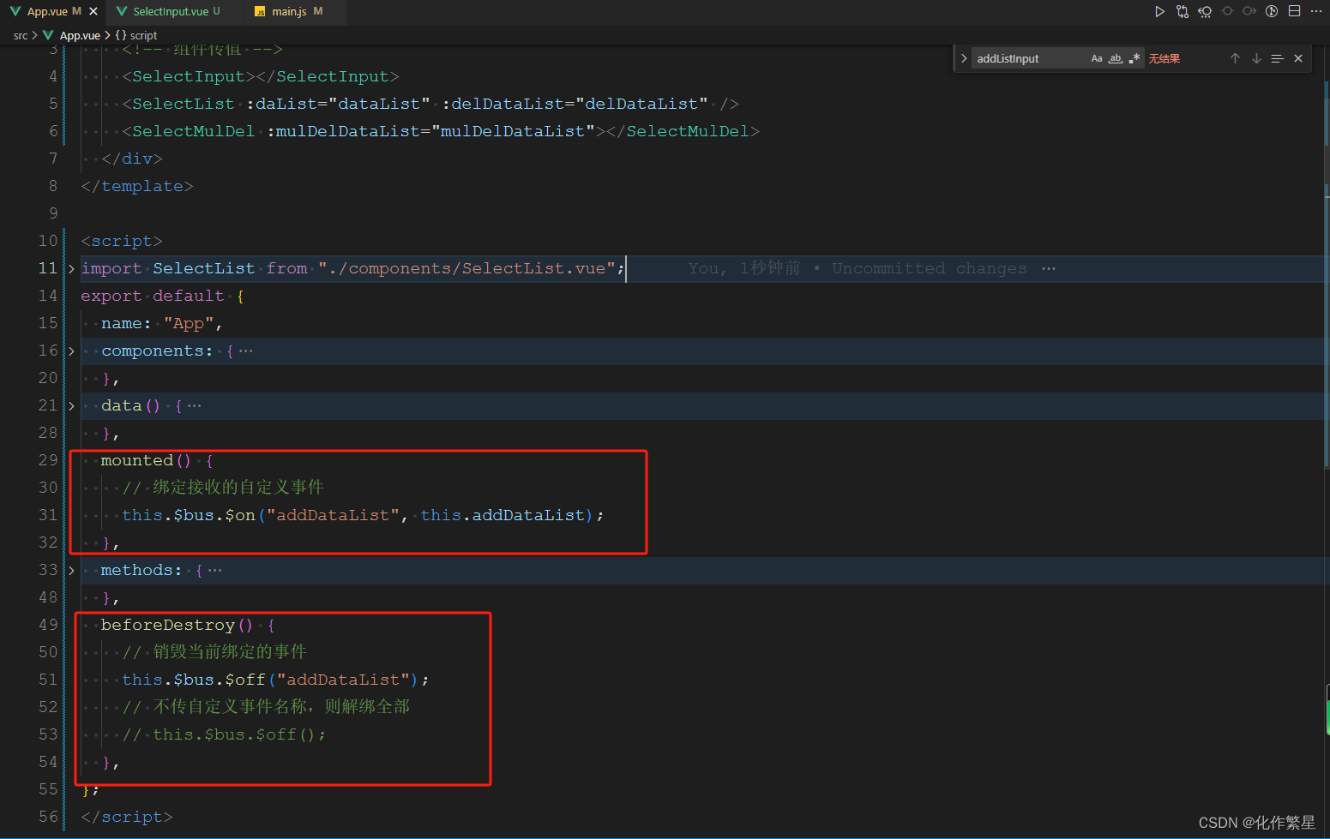Toggle Match Whole Word in find widget
Screen dimensions: 1330x839
1116,58
